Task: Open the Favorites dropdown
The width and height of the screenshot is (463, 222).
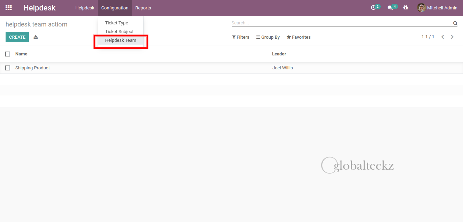Action: point(299,37)
